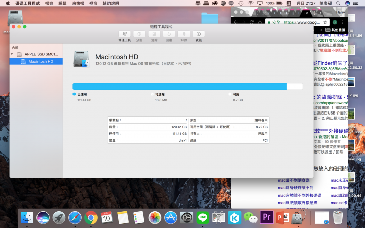Open the mac隨身硬碟讀不到 related search link
Screen dimensions: 365x228
pos(296,188)
